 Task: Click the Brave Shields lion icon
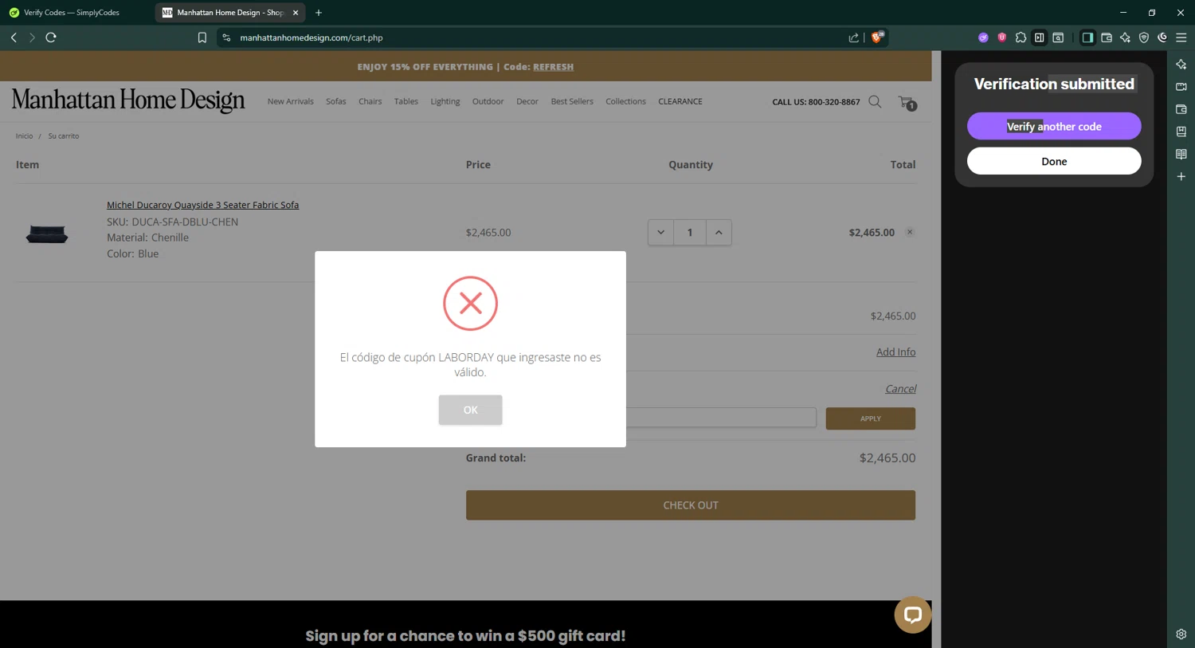click(x=877, y=37)
